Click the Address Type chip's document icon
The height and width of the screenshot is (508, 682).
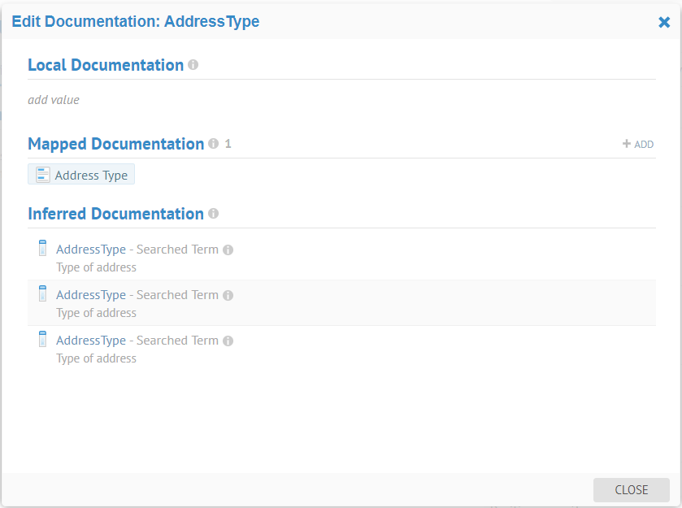click(43, 175)
